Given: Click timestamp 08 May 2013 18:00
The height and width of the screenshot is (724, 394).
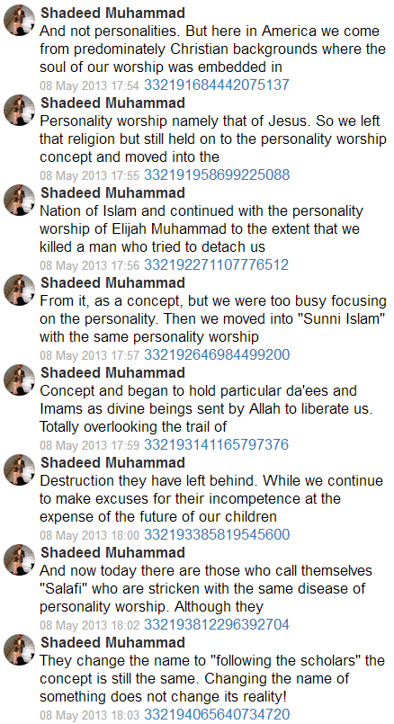Looking at the screenshot, I should [x=89, y=536].
